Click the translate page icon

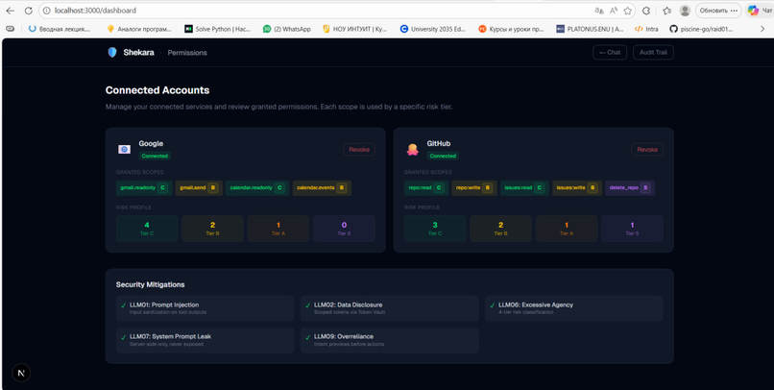(599, 11)
